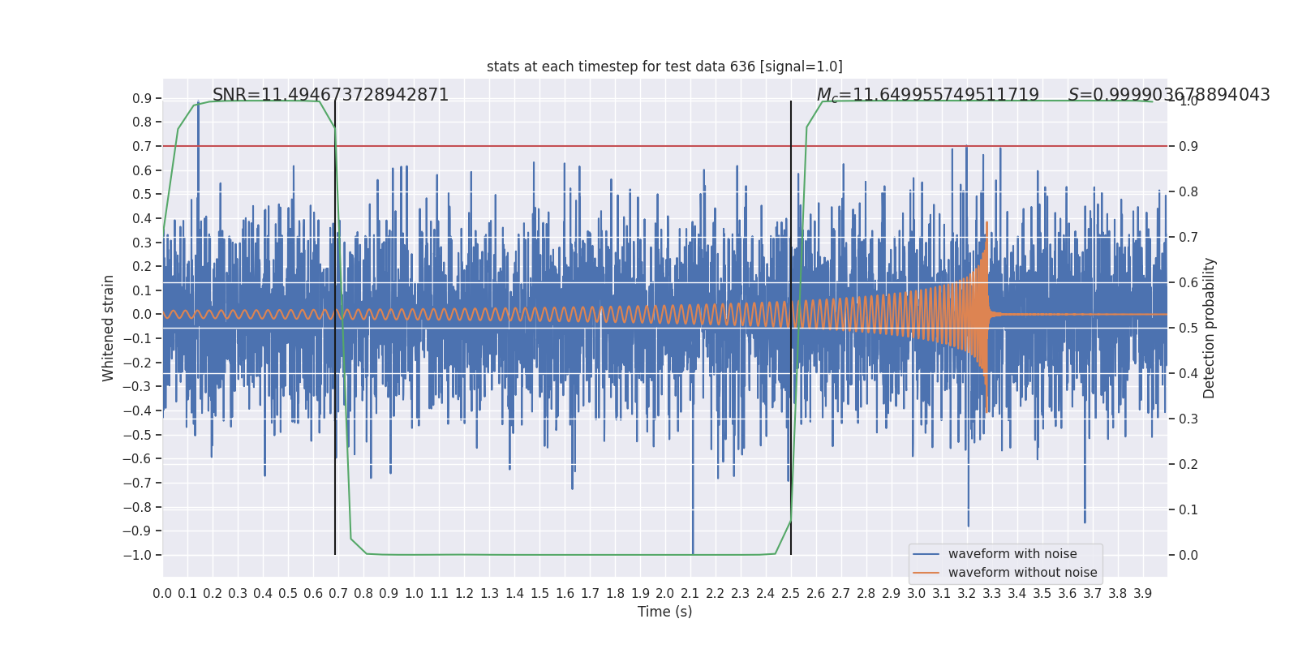Click the Detection probability tick label 0.6
Image resolution: width=1298 pixels, height=649 pixels.
[1188, 283]
